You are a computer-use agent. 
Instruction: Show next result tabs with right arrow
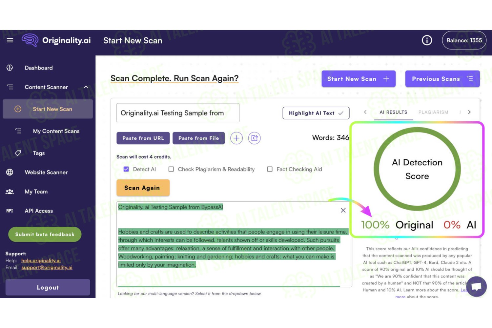coord(469,112)
